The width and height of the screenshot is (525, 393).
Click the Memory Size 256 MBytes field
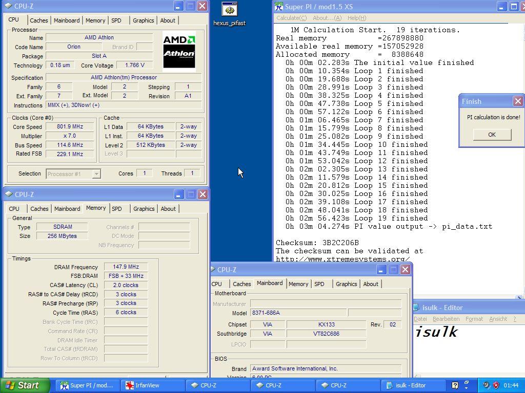63,236
